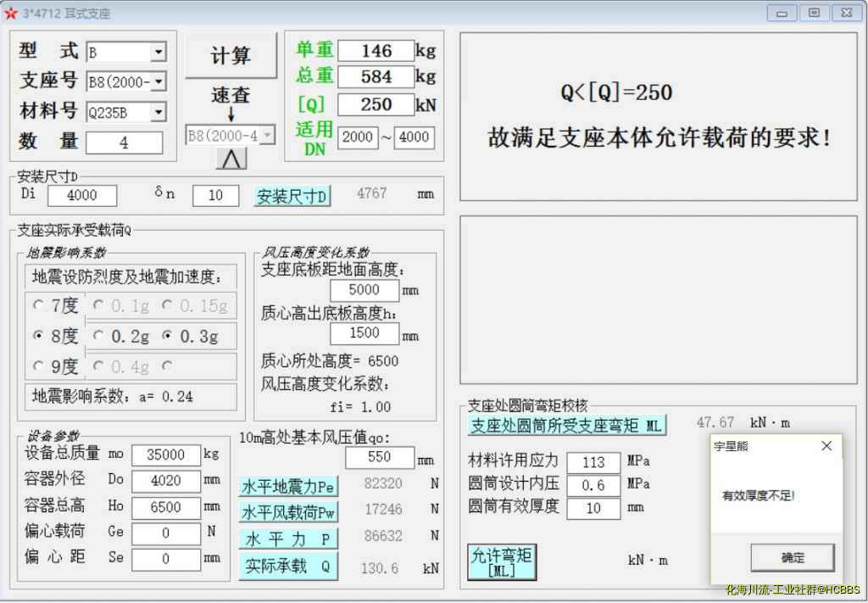Click the 17246 wind load value

383,510
